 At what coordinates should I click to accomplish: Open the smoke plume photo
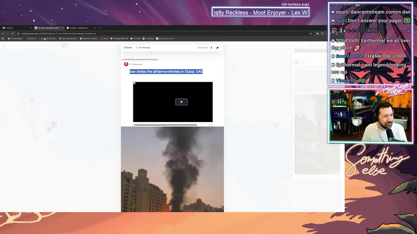point(172,169)
